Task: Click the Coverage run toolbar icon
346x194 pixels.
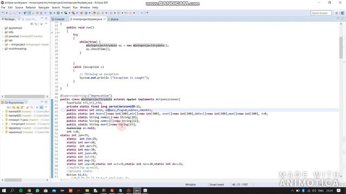Action: pos(66,13)
